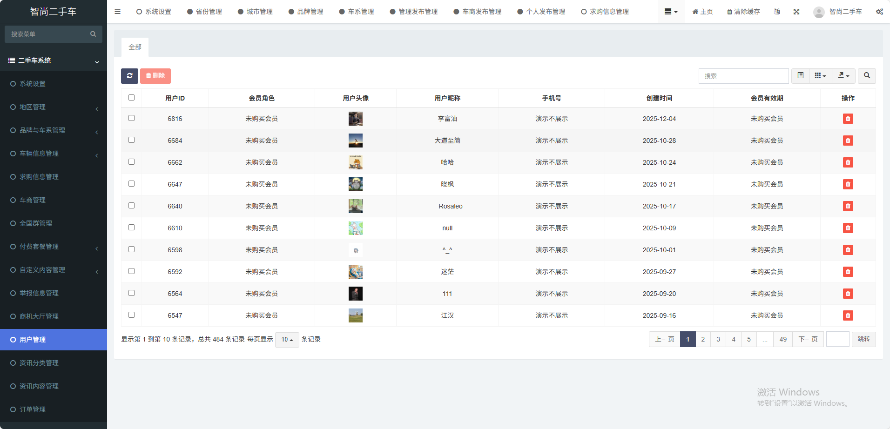Open the settings gears icon at top right
Screen dimensions: 890x429
point(879,12)
